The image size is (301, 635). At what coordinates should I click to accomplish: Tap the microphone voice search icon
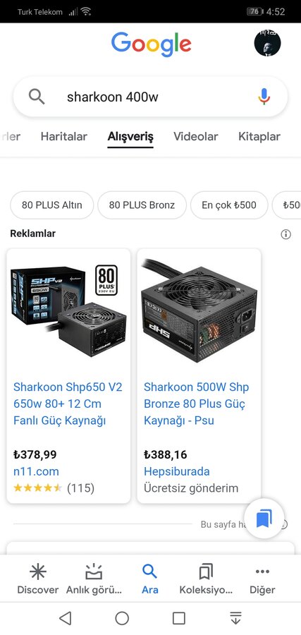pos(264,97)
